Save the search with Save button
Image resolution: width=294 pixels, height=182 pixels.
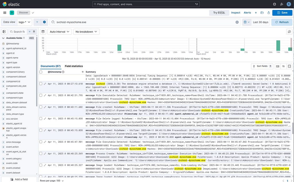(x=282, y=13)
